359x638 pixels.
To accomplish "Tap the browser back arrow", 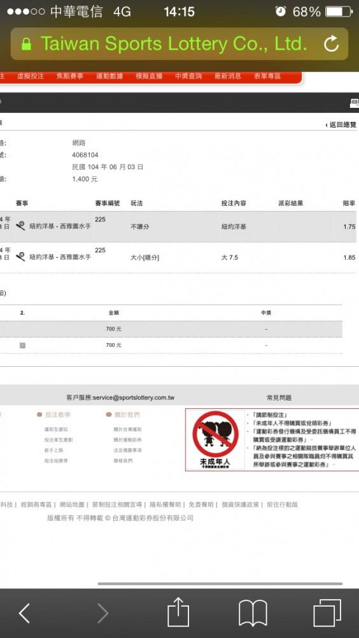I will pos(24,613).
